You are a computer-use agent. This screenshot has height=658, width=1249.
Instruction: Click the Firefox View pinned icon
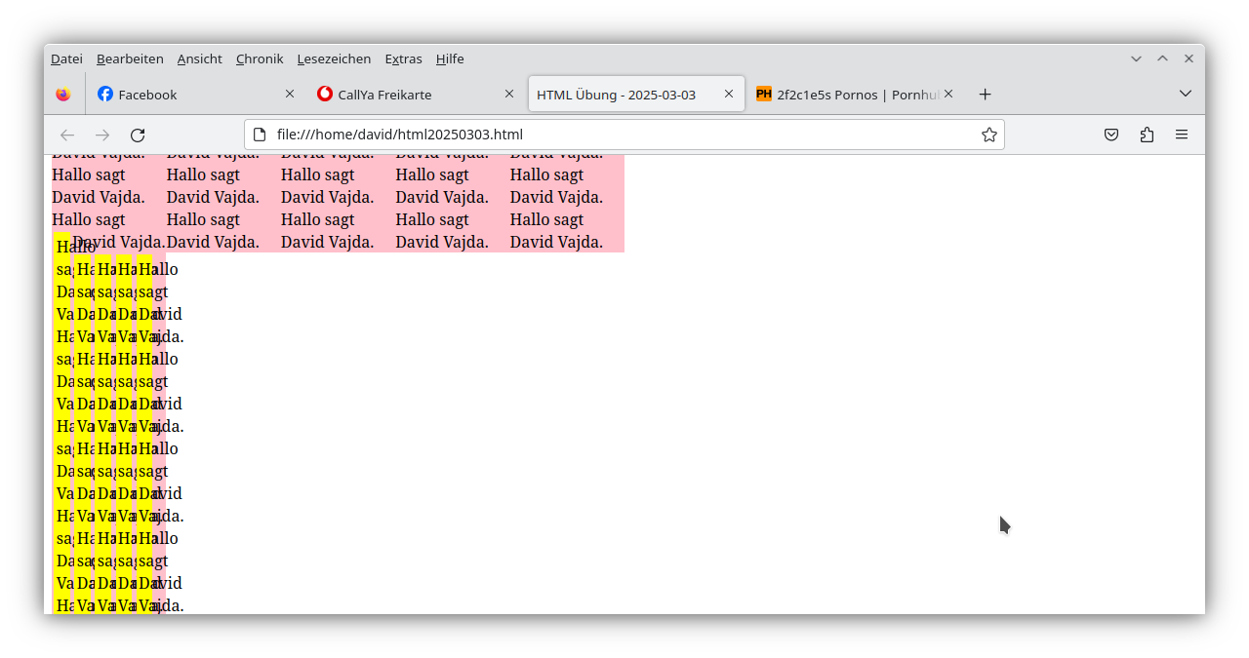click(63, 95)
